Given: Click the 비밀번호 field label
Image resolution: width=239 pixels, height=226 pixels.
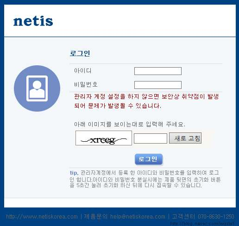Looking at the screenshot, I should [x=86, y=84].
